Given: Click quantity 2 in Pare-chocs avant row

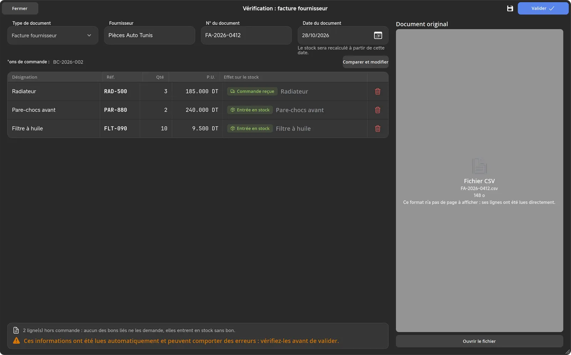Looking at the screenshot, I should coord(166,110).
